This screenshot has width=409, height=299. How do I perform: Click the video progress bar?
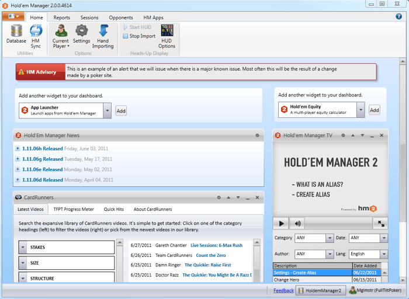[338, 223]
